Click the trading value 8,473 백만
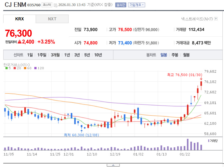This screenshot has height=167, width=224. 201,43
